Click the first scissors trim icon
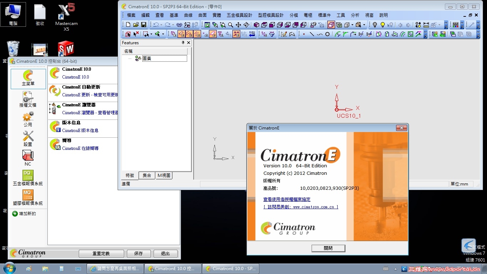The width and height of the screenshot is (487, 274). click(x=361, y=34)
